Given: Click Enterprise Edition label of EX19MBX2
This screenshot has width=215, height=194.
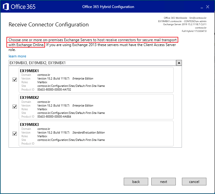Looking at the screenshot, I should coord(83,106).
